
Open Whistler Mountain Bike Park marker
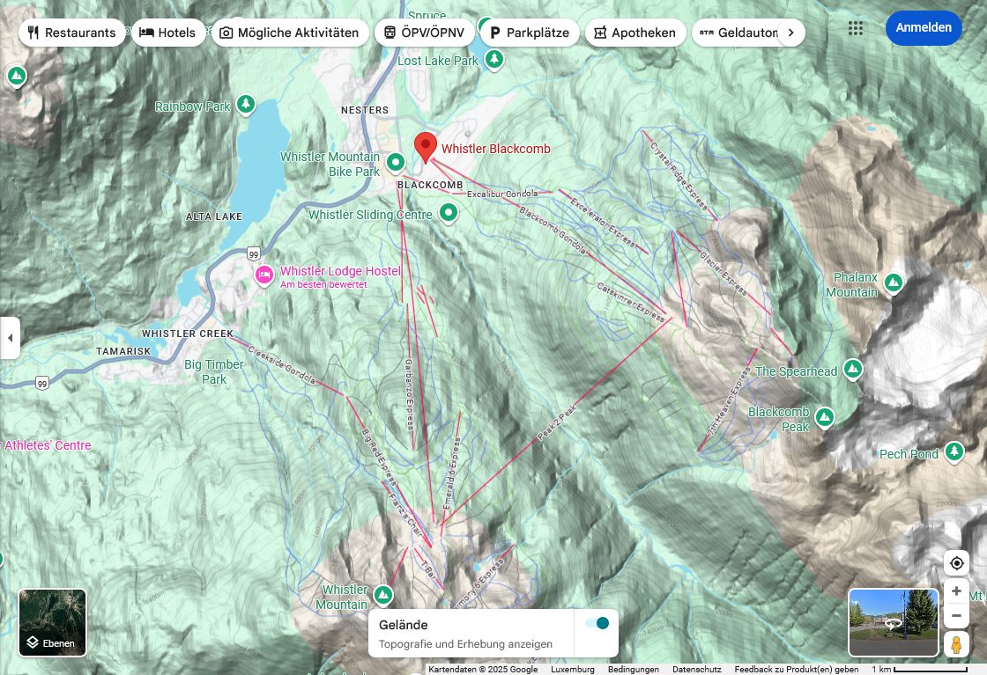(x=396, y=163)
